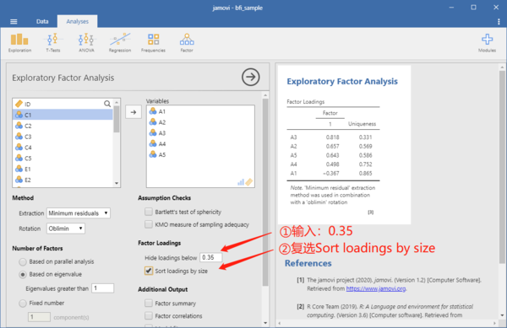The height and width of the screenshot is (328, 507).
Task: Click the source variable list scroll down arrow
Action: point(117,183)
